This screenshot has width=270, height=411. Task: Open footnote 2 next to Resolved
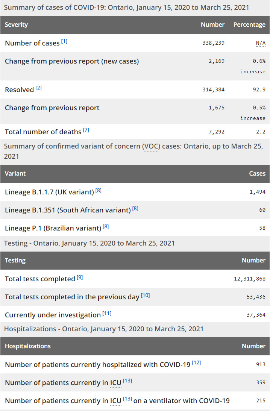[x=39, y=88]
